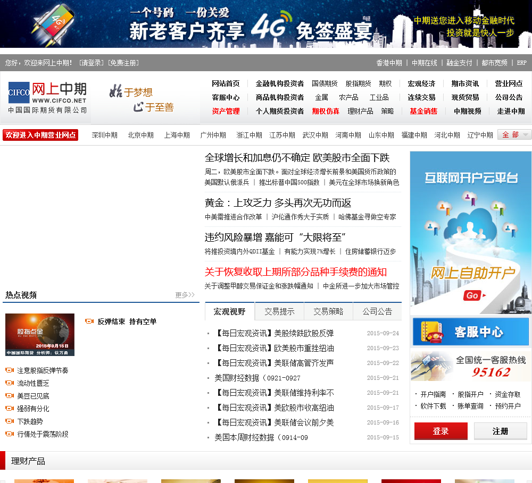Open headline 黄金：上攻乏力 多头再次无功而返

(x=278, y=202)
